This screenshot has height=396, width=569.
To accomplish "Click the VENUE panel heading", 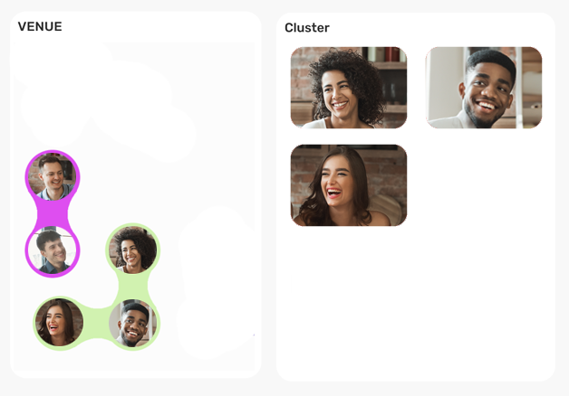I will point(40,26).
